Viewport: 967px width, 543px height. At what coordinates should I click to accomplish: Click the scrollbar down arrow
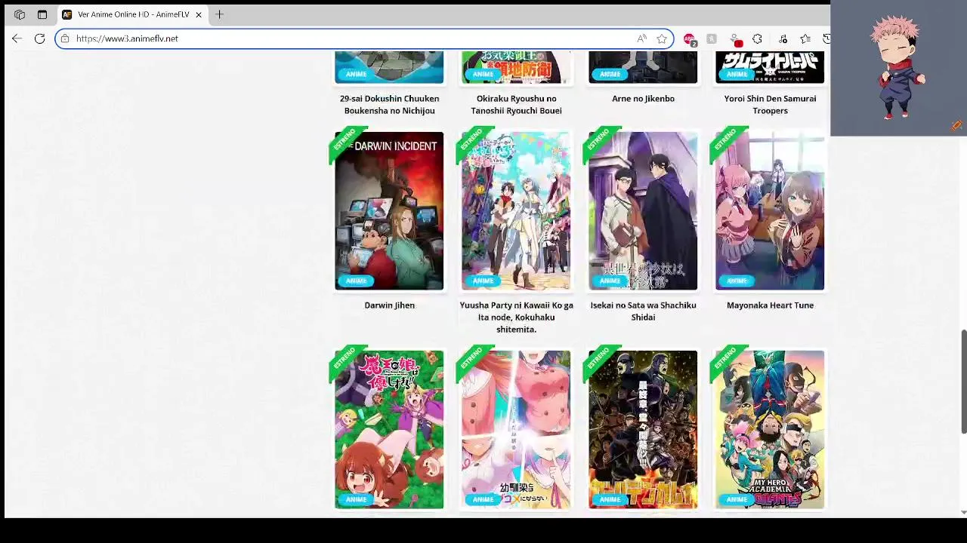[963, 513]
